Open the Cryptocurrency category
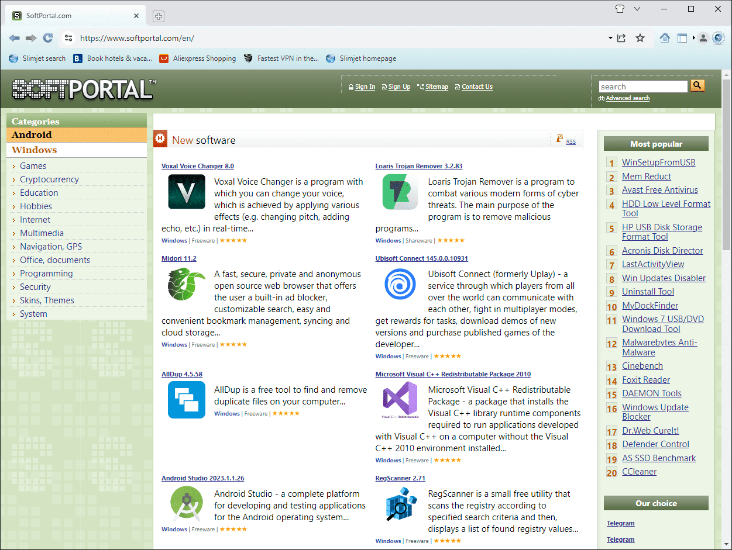 tap(49, 179)
